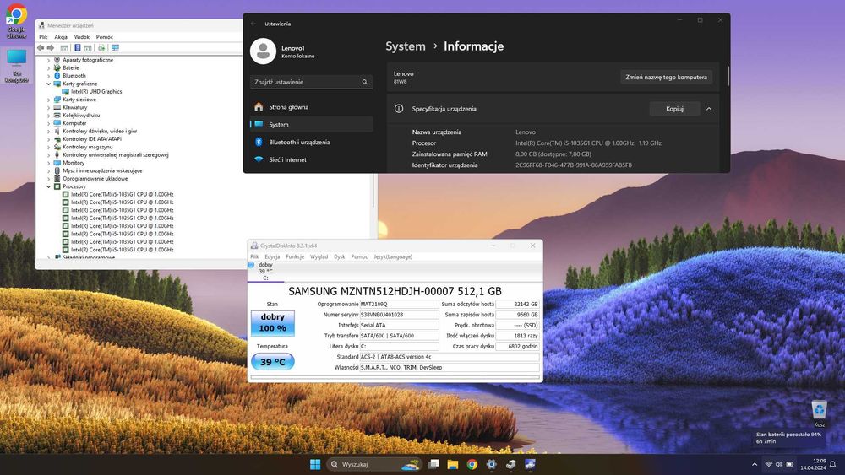845x475 pixels.
Task: Click System breadcrumb link in Settings header
Action: (x=406, y=46)
